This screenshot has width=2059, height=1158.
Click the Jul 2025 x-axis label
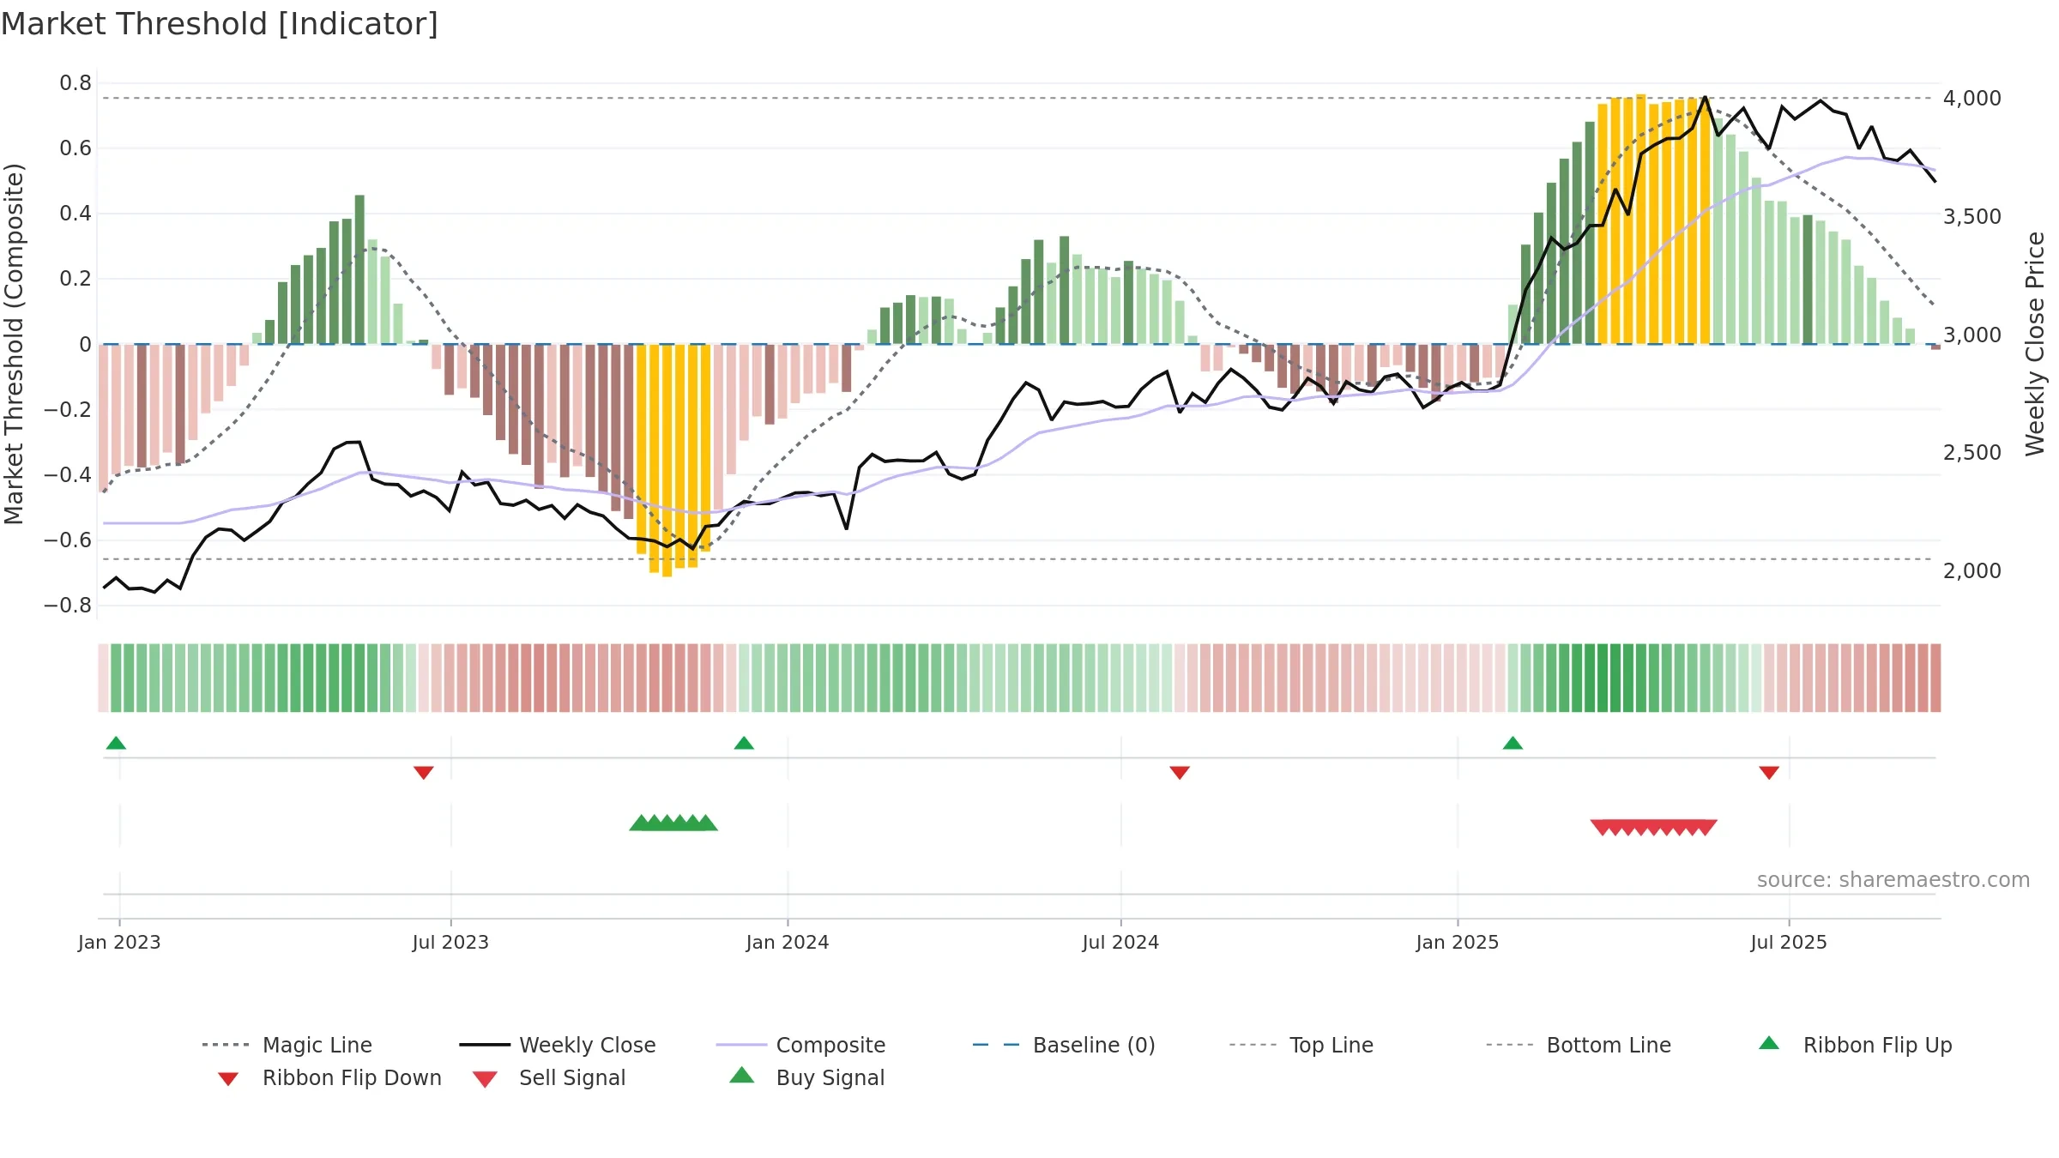click(1789, 943)
